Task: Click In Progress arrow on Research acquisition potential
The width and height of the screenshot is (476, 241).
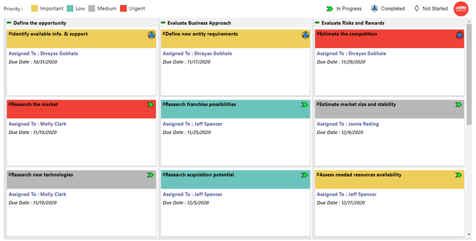Action: click(304, 175)
